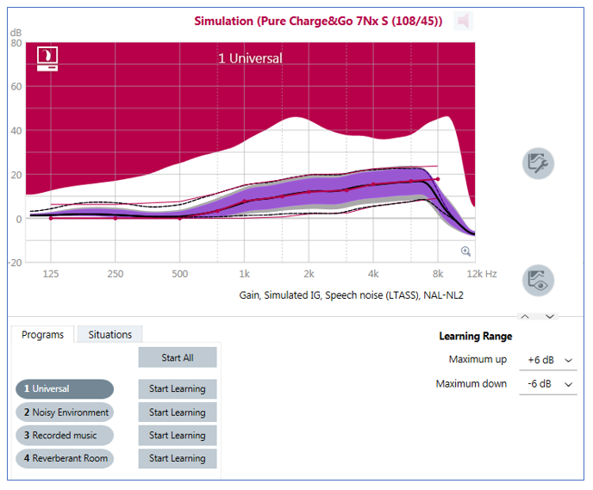Click the graph caption Gain, Simulated IG text
The width and height of the screenshot is (593, 490).
click(351, 295)
